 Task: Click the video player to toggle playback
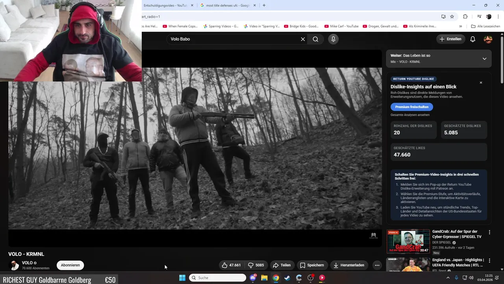195,148
